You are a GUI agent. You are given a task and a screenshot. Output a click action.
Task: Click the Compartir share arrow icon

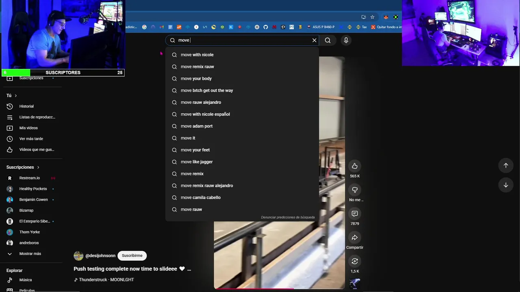(x=355, y=238)
